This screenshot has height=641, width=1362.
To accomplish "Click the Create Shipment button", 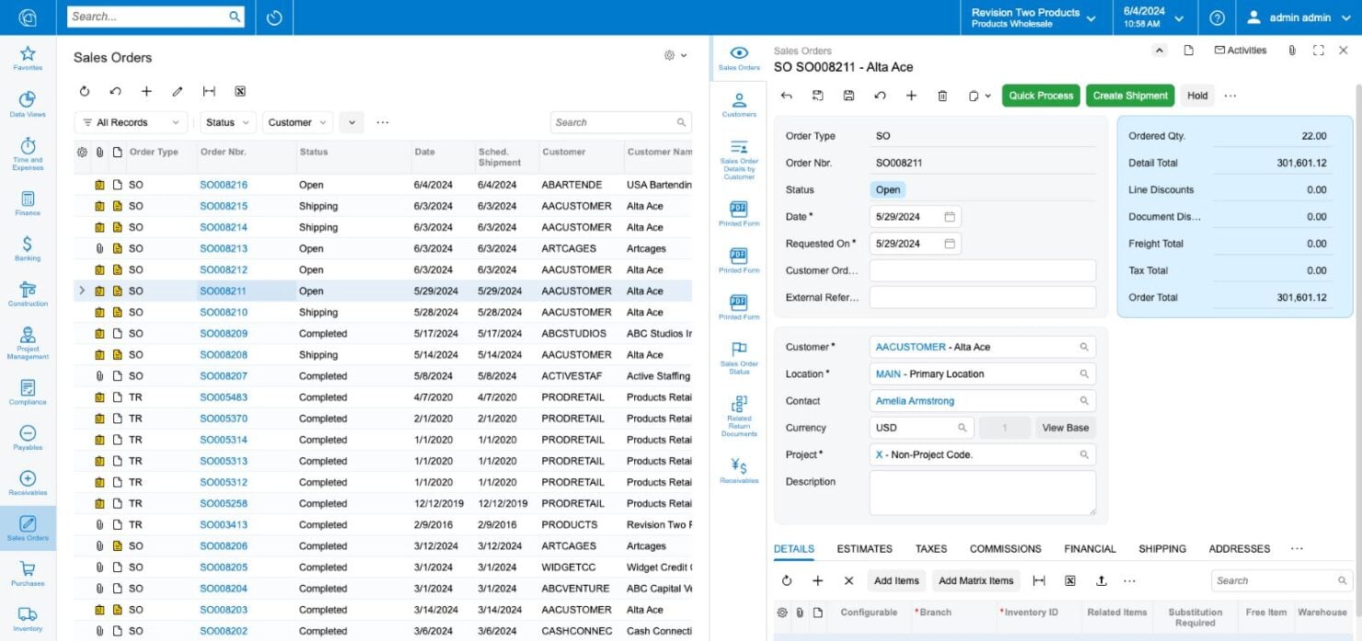I will [1130, 95].
